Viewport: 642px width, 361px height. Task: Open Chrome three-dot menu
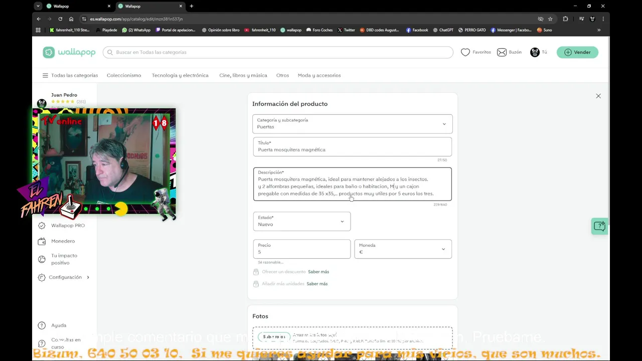click(x=603, y=19)
